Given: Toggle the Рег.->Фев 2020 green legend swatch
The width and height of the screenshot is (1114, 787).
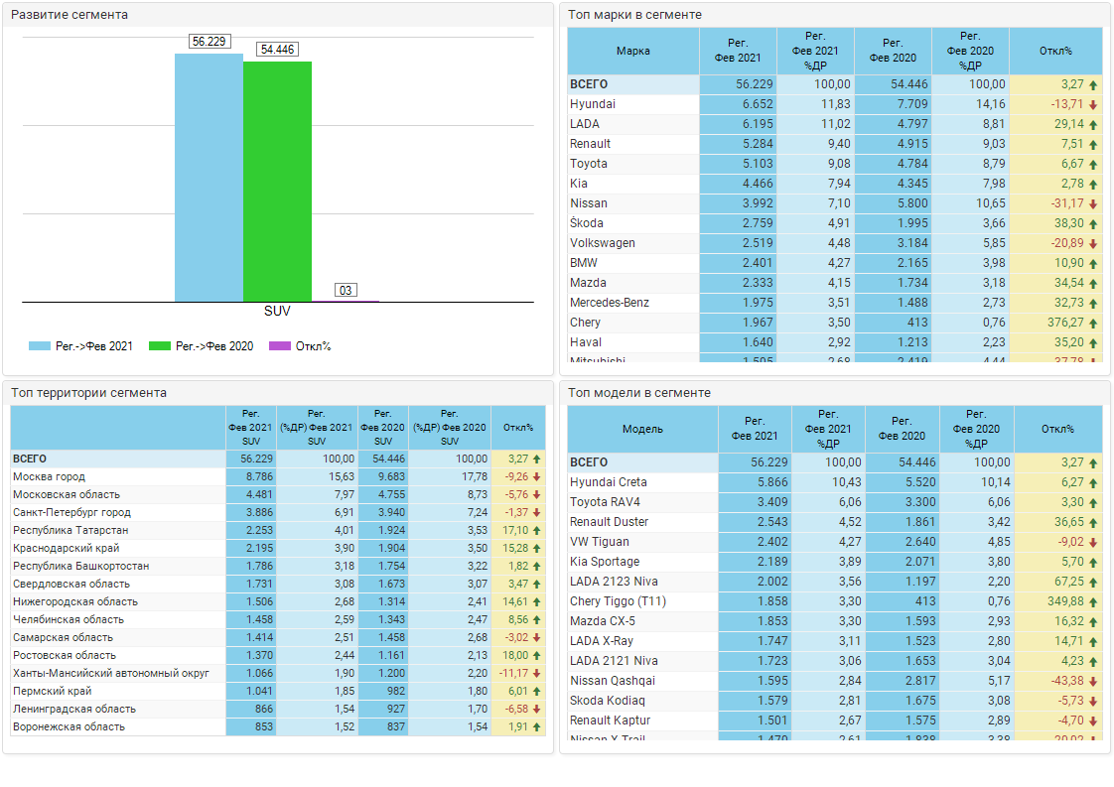Looking at the screenshot, I should pyautogui.click(x=160, y=346).
